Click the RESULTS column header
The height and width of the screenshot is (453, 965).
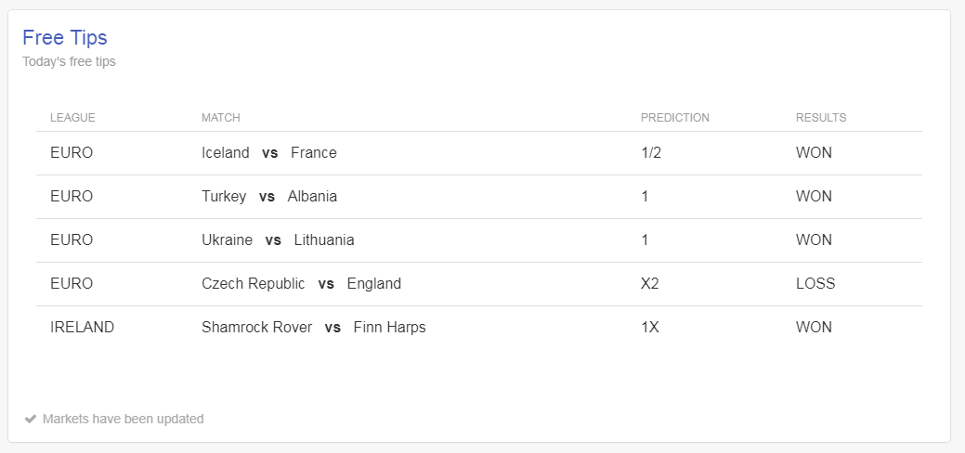pyautogui.click(x=820, y=118)
